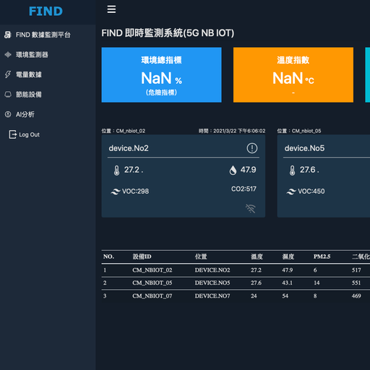Select the orange 溫度指數 card
The image size is (370, 370).
[293, 75]
